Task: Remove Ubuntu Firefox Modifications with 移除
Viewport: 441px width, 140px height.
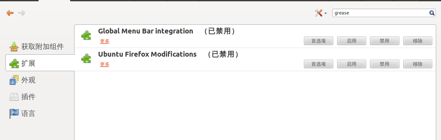Action: 418,64
